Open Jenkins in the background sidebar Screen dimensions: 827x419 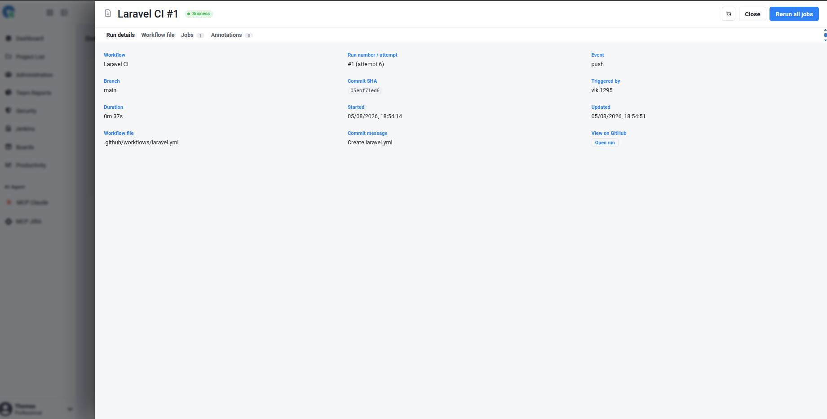click(x=25, y=129)
